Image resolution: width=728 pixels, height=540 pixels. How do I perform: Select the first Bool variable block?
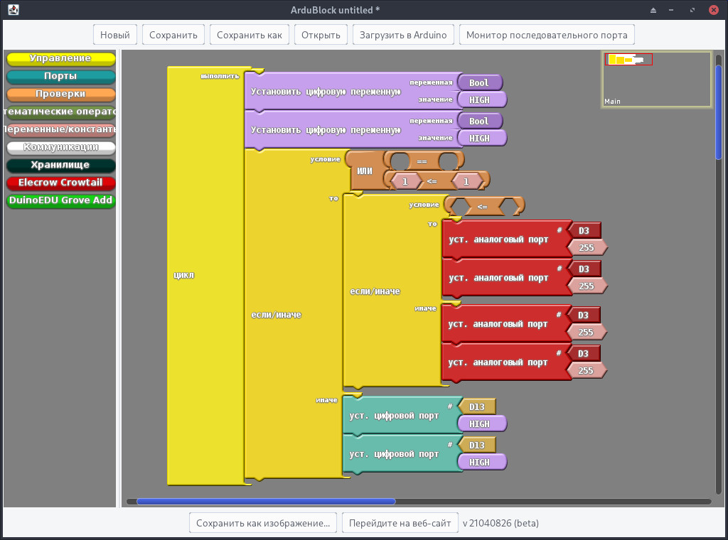[x=479, y=83]
